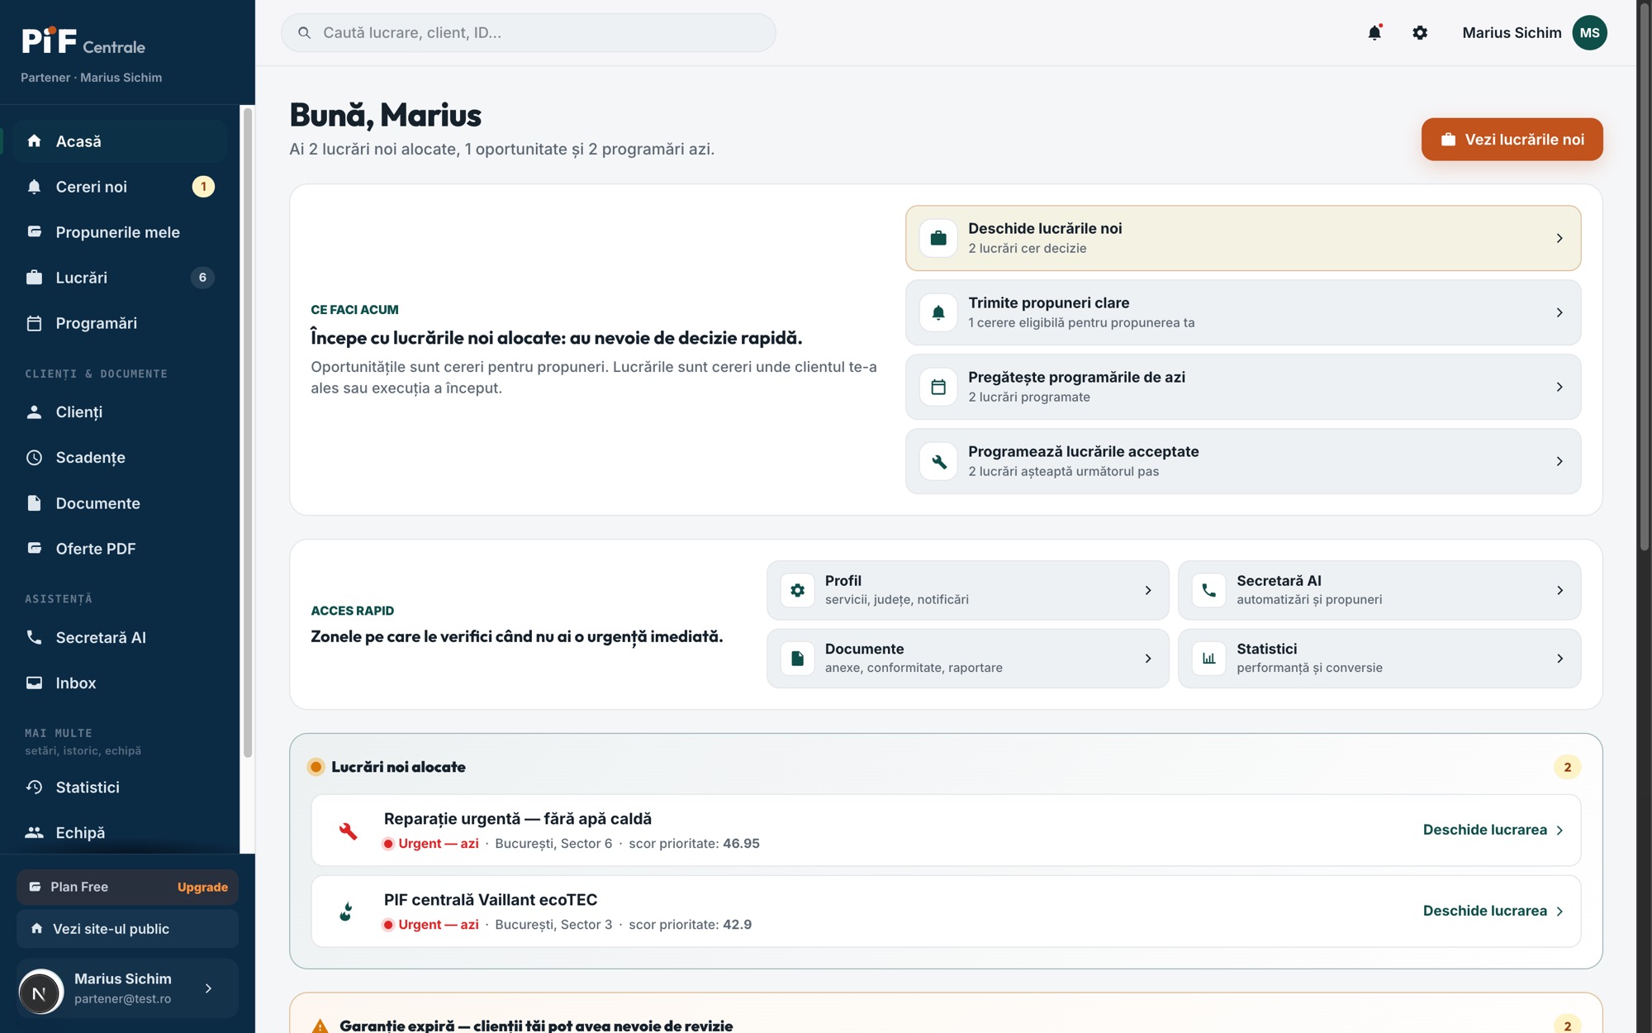Click the Upgrade plan link
Image resolution: width=1652 pixels, height=1033 pixels.
(202, 887)
